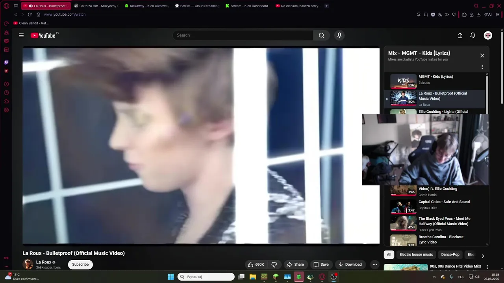Open the GX Corner gamepad icon

click(x=16, y=6)
